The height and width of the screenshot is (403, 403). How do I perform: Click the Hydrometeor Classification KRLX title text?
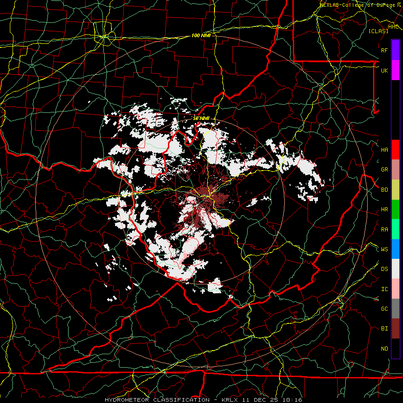pos(203,400)
